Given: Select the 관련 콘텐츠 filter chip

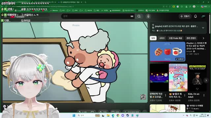Looking at the screenshot, I should click(x=191, y=38).
